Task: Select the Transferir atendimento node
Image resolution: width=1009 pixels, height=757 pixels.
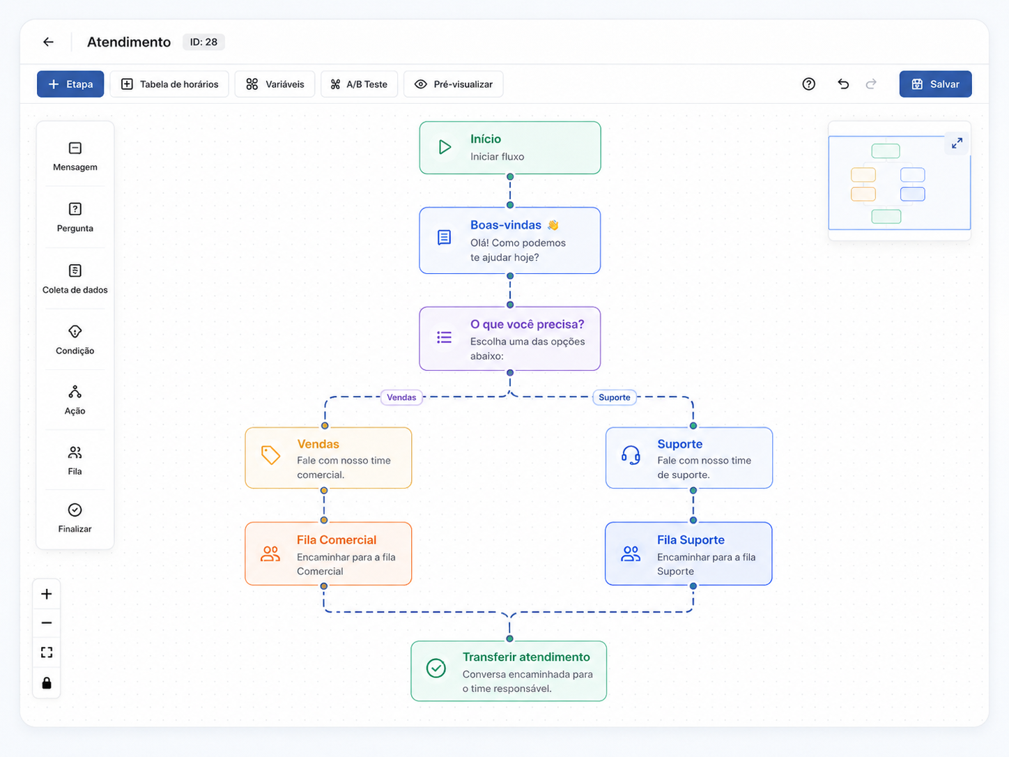Action: pyautogui.click(x=509, y=671)
